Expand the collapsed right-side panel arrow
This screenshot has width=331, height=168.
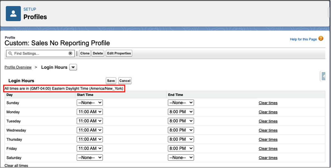(323, 75)
